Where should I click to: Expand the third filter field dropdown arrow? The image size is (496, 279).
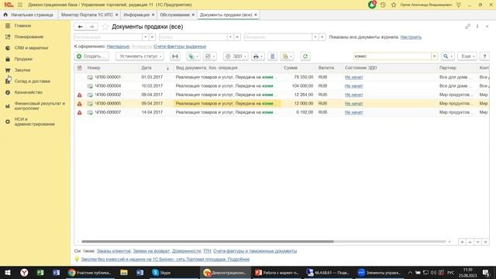315,37
